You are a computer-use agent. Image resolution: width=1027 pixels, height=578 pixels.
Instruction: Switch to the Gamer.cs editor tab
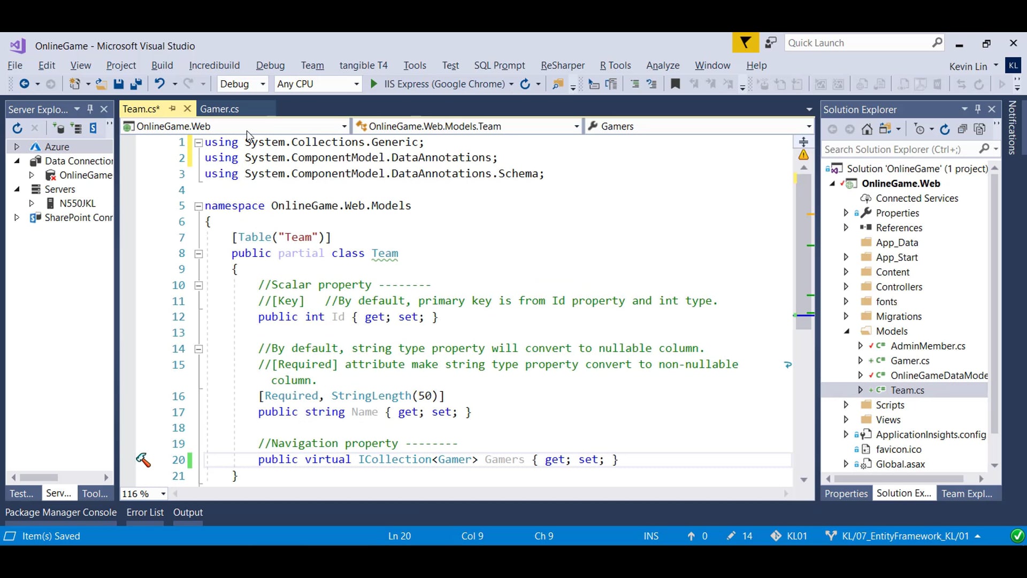click(x=219, y=109)
